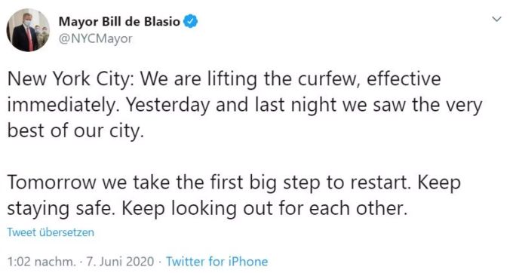This screenshot has height=273, width=513.
Task: Click the blue verified checkmark badge
Action: [190, 22]
